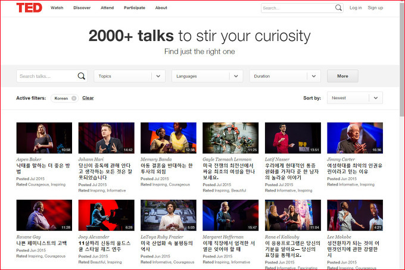Image resolution: width=405 pixels, height=270 pixels.
Task: Click Korean title under Aspen Baker
Action: pos(43,169)
